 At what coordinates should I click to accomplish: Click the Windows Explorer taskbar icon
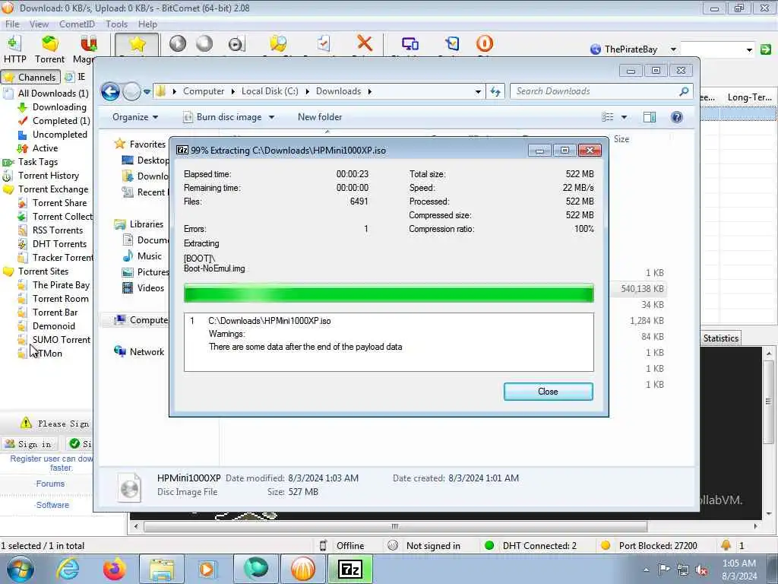pos(162,569)
